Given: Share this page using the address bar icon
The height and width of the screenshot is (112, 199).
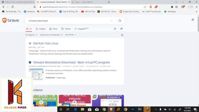Looking at the screenshot, I should (145, 7).
